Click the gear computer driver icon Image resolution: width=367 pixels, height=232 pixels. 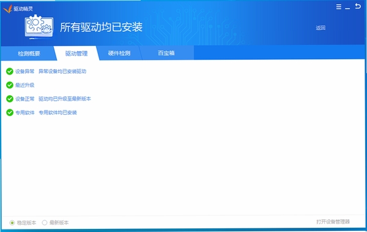pyautogui.click(x=39, y=26)
